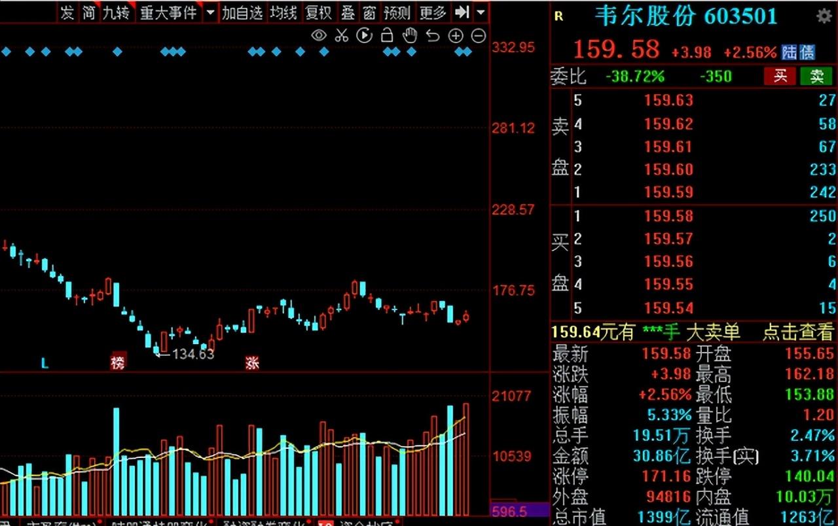Viewport: 838px width, 526px height.
Task: Click the stock name 韦尔股份 603501
Action: (x=686, y=16)
